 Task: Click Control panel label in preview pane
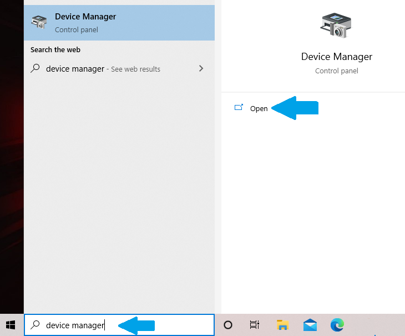[337, 71]
